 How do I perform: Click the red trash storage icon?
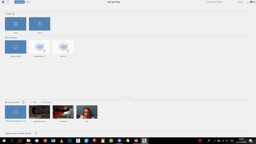click(x=36, y=133)
